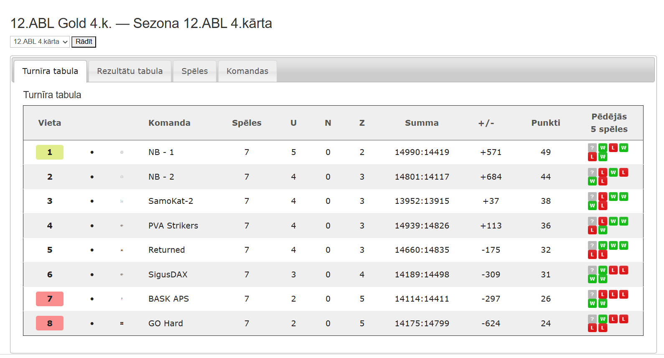The image size is (664, 358).
Task: Click the Pēdējās 5 spēles column header
Action: pyautogui.click(x=609, y=123)
